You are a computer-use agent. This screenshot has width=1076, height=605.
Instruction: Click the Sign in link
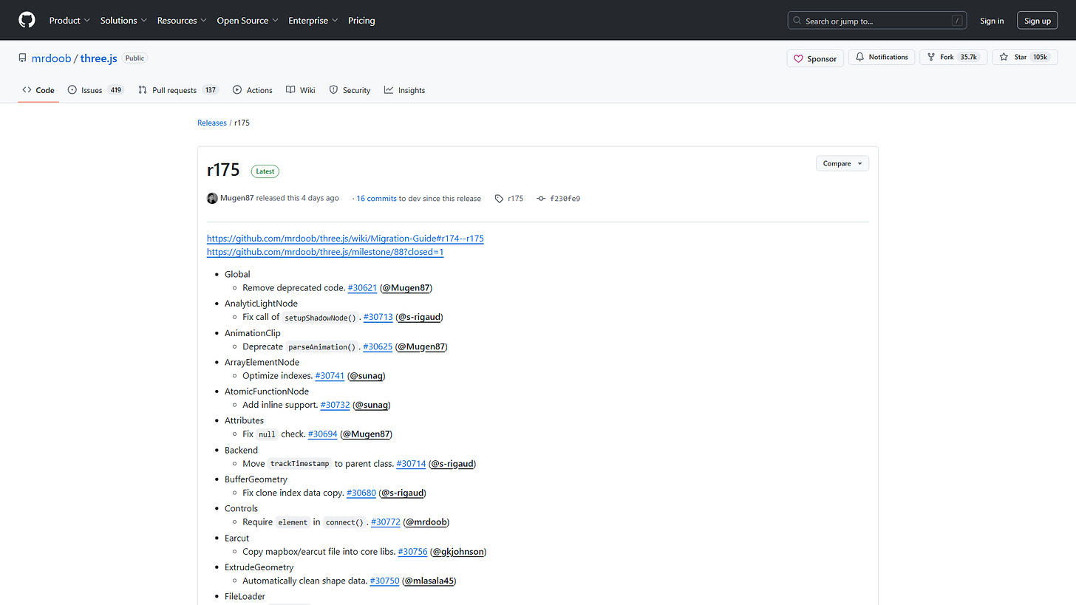coord(992,21)
